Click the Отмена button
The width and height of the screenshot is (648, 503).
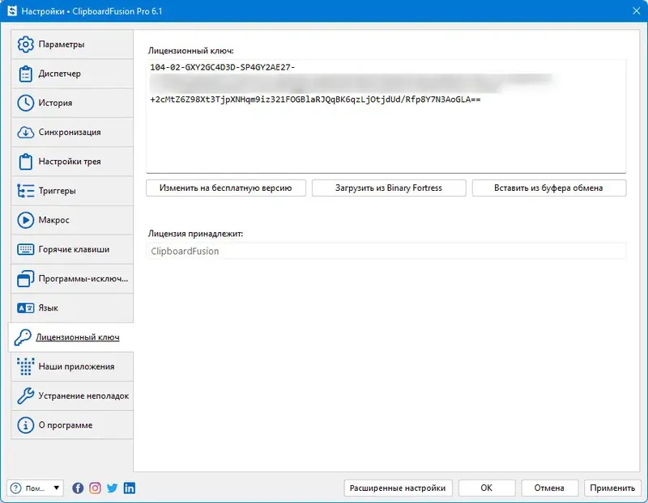coord(549,488)
